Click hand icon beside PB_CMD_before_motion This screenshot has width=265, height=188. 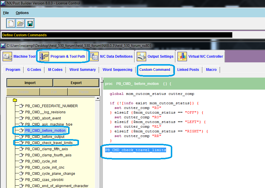pos(21,131)
